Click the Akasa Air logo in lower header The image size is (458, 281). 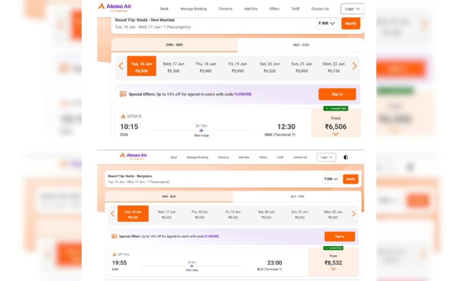[x=133, y=156]
